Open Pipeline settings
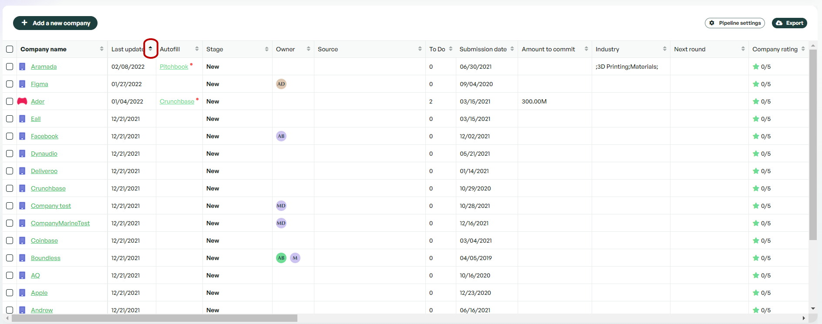Viewport: 822px width, 324px height. click(x=735, y=23)
